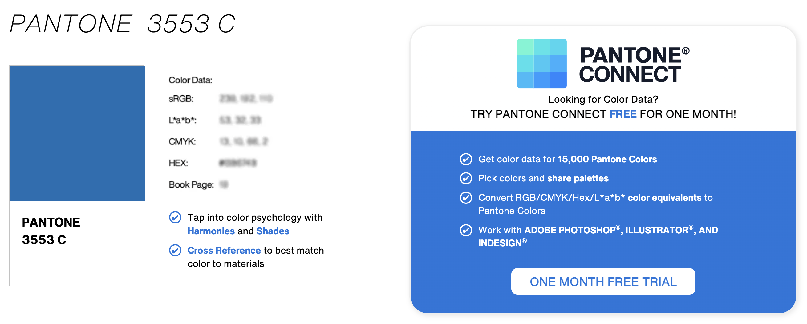The width and height of the screenshot is (807, 324).
Task: Click the blurred sRGB value
Action: 246,99
